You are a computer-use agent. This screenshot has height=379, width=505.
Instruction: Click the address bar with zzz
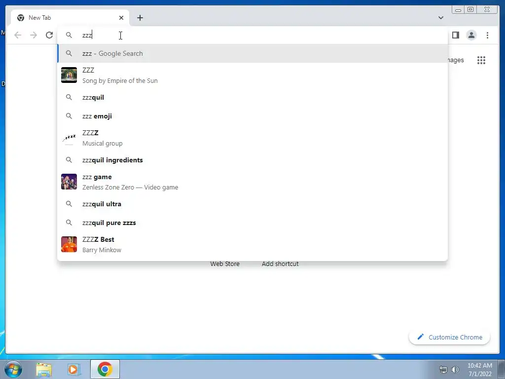click(x=252, y=35)
